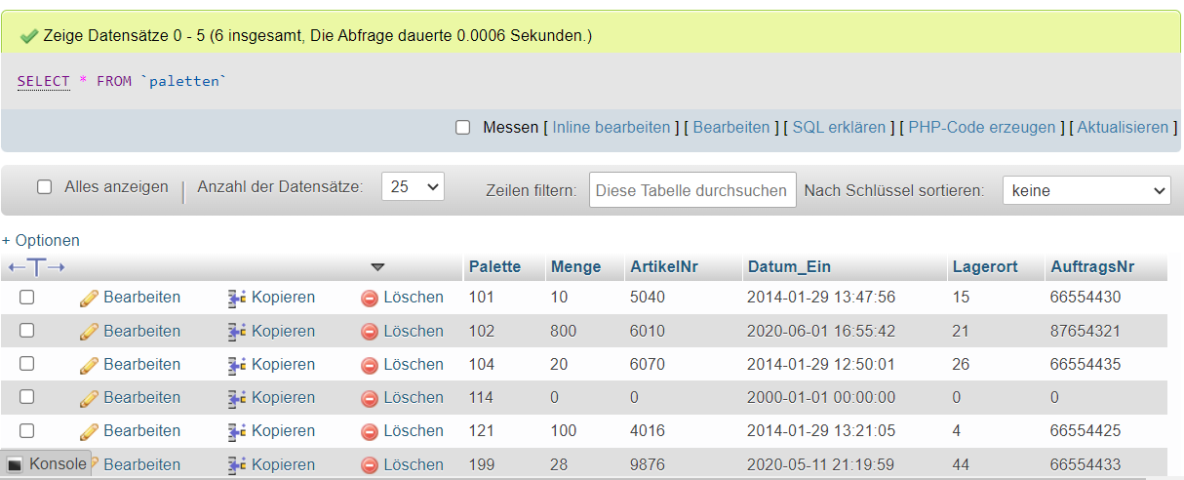The image size is (1184, 480).
Task: Click the SQL erklären link
Action: pos(839,128)
